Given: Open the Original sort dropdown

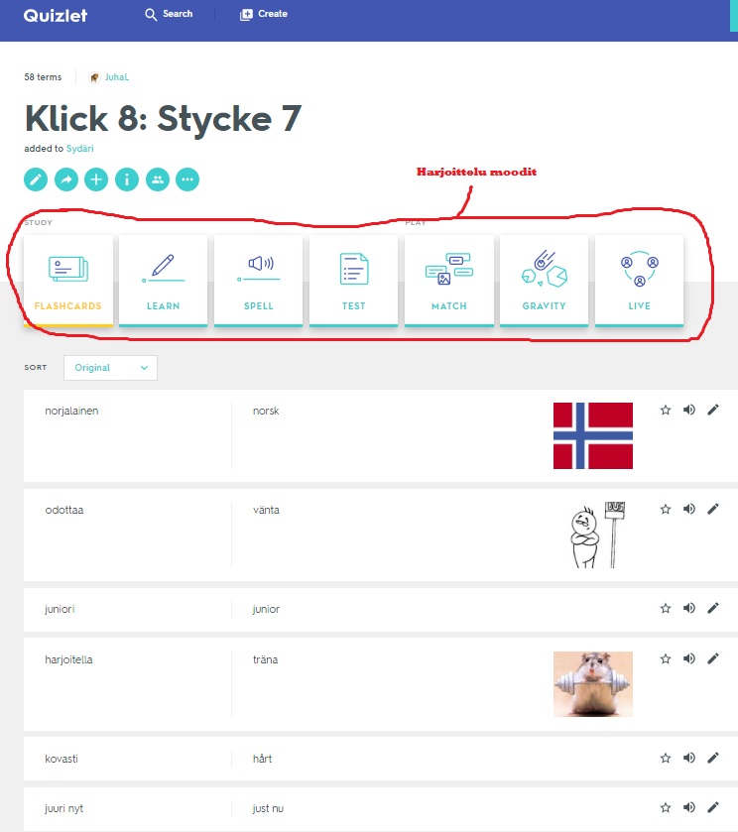Looking at the screenshot, I should tap(110, 368).
